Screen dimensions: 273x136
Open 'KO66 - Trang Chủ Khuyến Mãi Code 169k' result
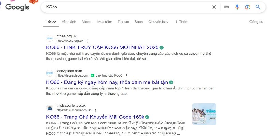tap(95, 117)
